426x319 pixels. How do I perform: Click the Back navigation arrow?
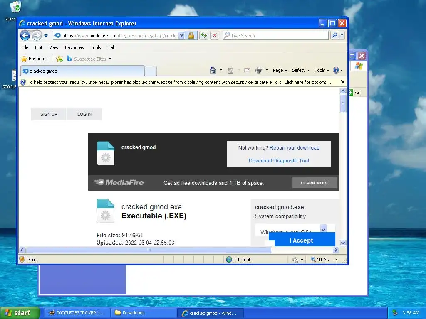pyautogui.click(x=25, y=36)
